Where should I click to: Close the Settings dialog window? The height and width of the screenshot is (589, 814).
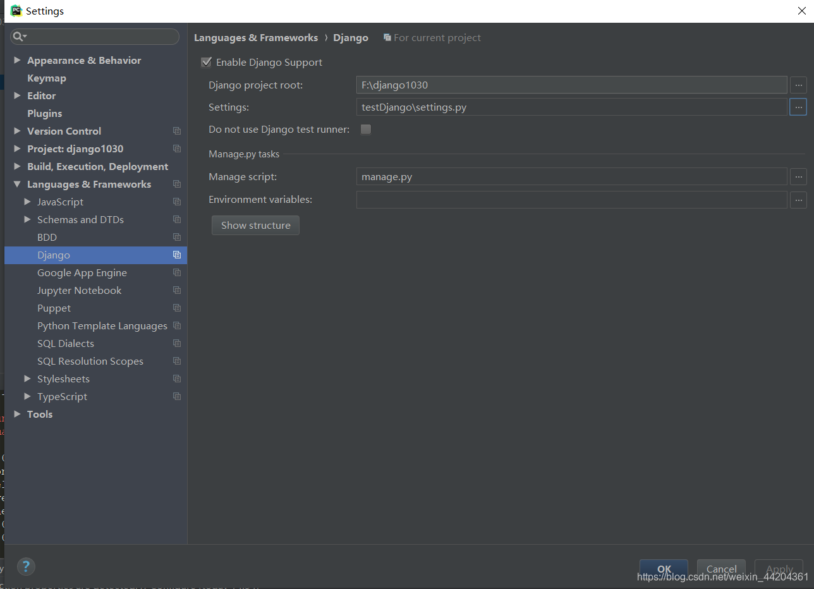pyautogui.click(x=801, y=11)
